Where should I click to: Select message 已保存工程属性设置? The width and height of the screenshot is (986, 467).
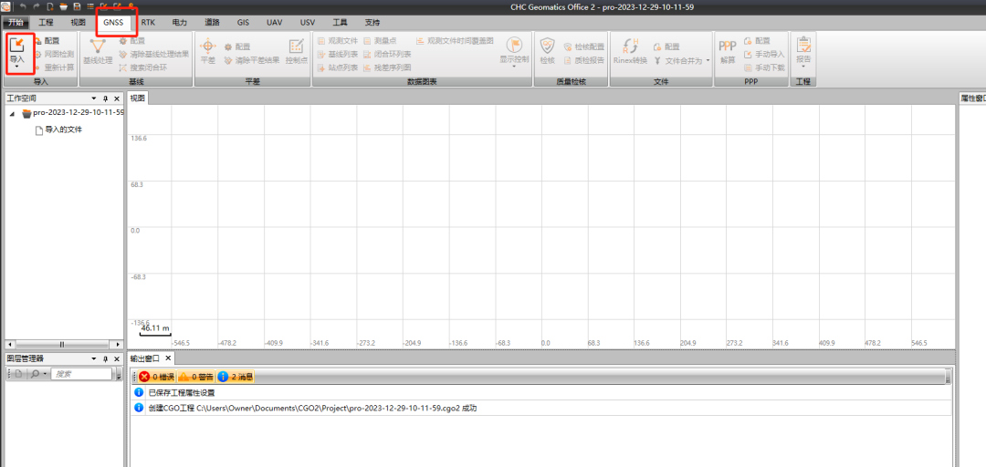tap(182, 392)
